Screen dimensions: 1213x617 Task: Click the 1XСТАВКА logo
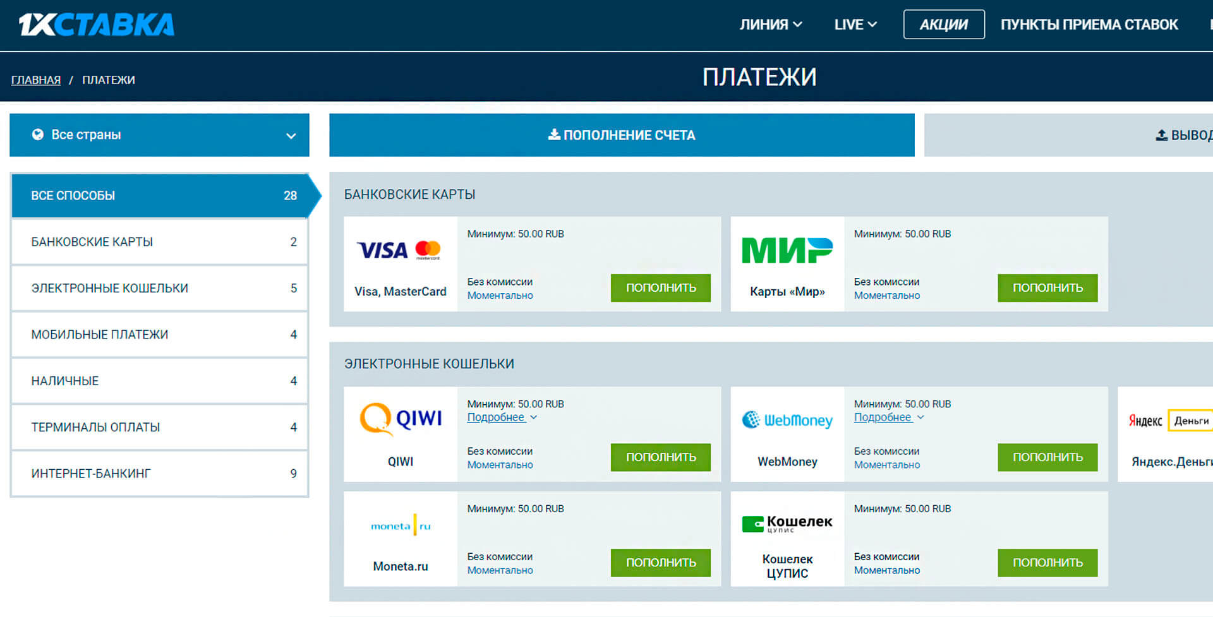pyautogui.click(x=97, y=25)
